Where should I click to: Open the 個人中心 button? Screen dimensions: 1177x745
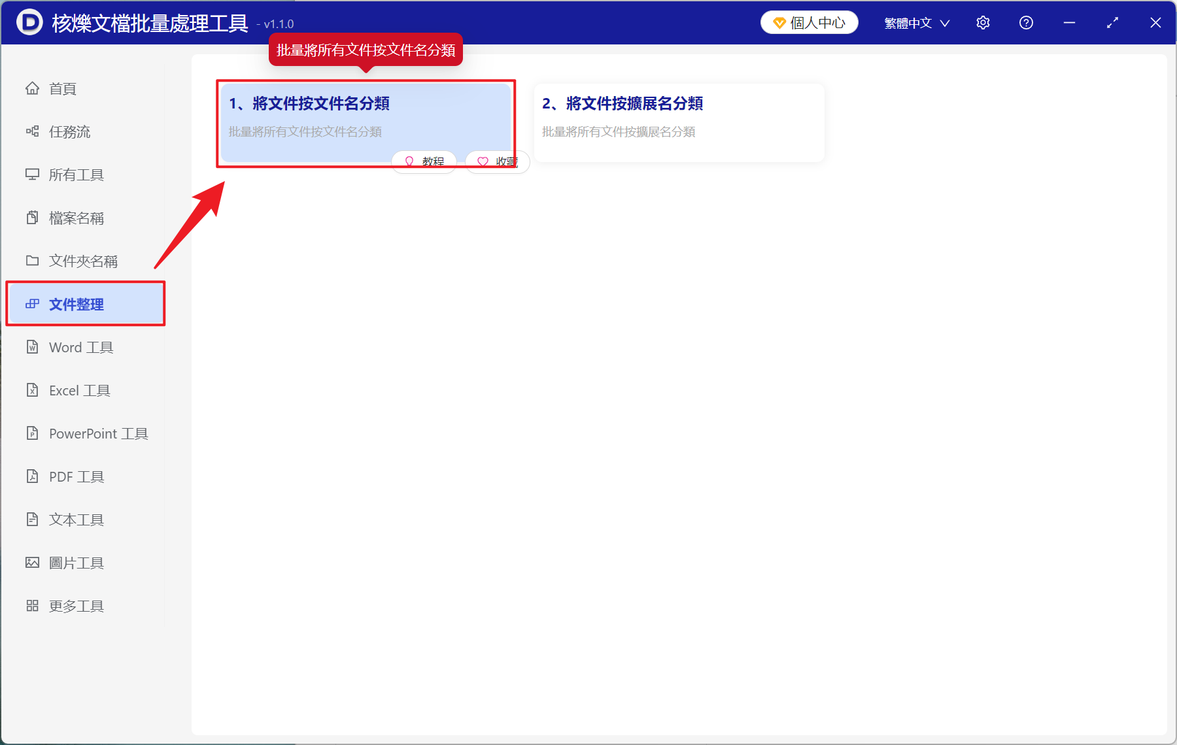809,22
